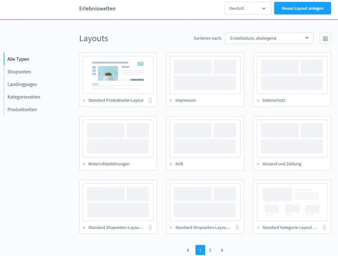Click lock icon on Standard Produktseite-Layout card

pos(150,100)
